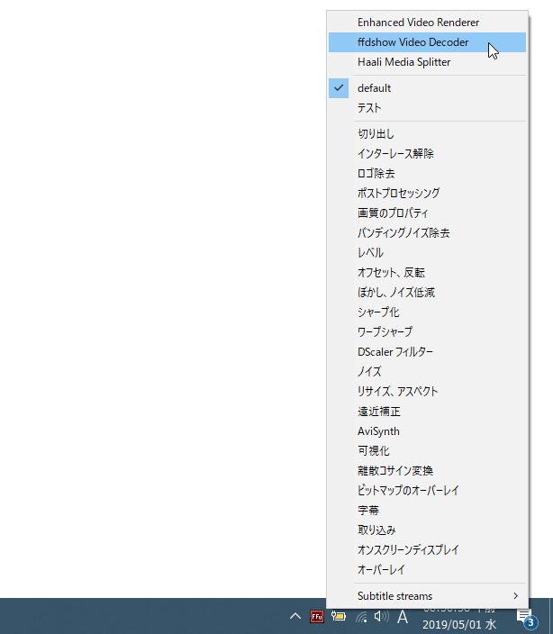
Task: Enable インターレース解除 filter
Action: (427, 154)
